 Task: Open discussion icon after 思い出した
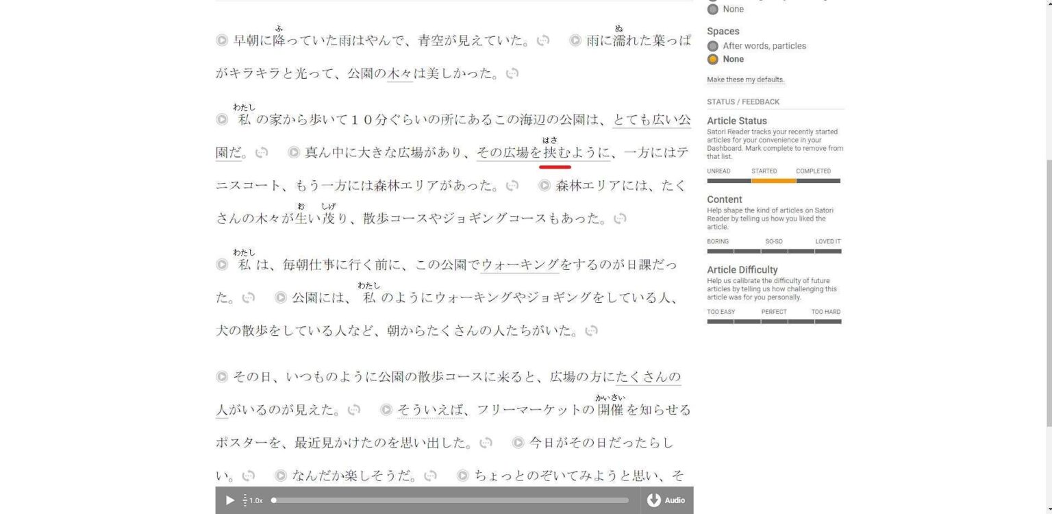[486, 443]
